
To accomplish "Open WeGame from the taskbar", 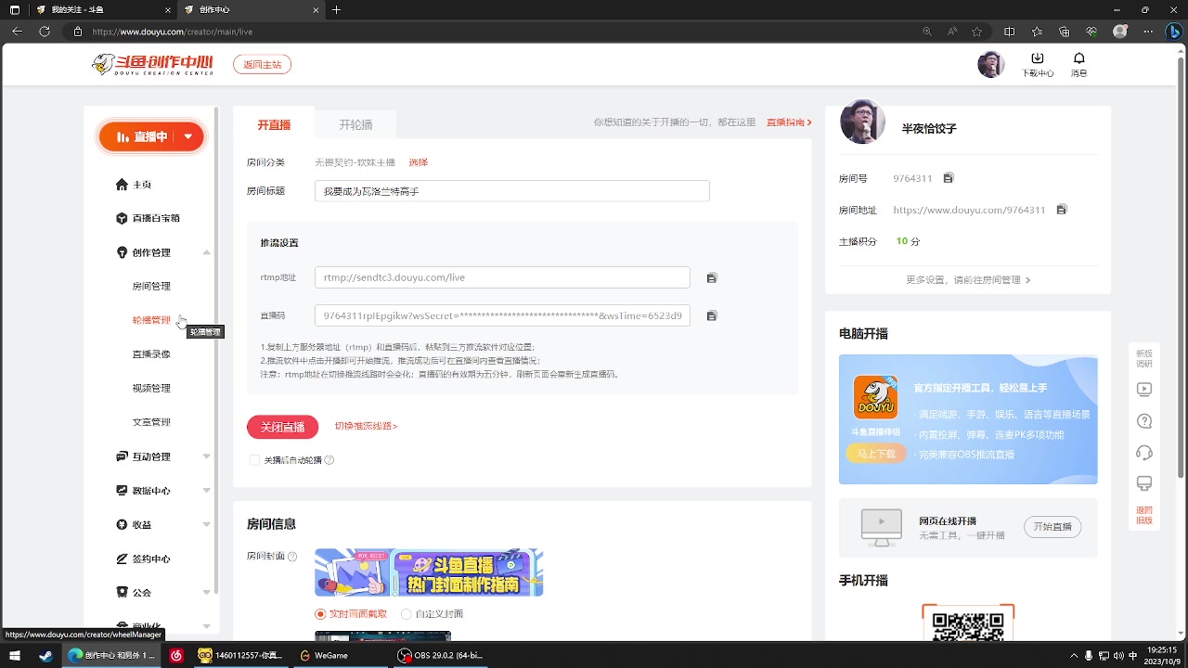I will pyautogui.click(x=324, y=655).
